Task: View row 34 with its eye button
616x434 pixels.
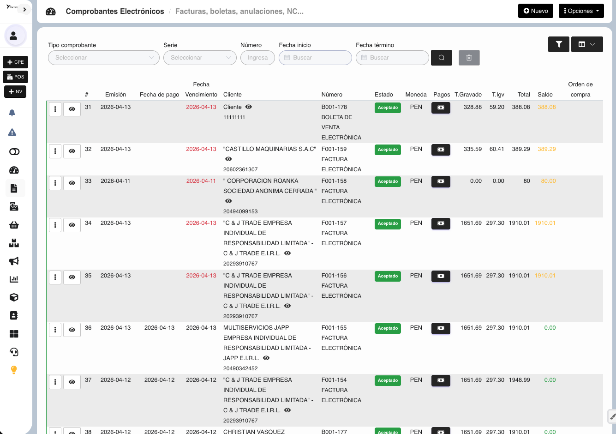Action: (72, 225)
